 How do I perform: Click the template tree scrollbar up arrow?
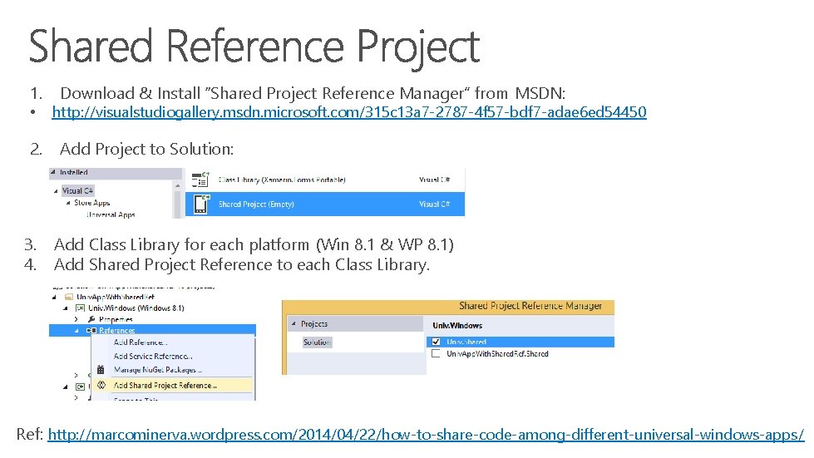[178, 185]
